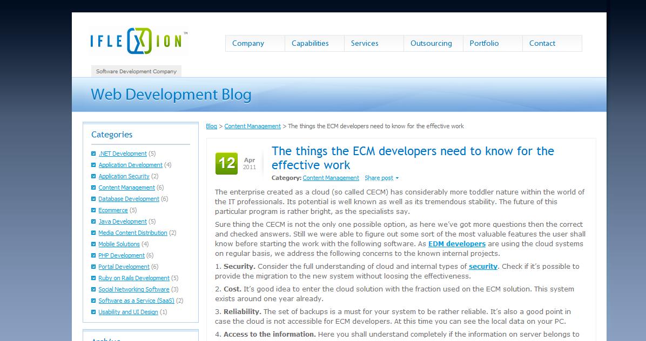The width and height of the screenshot is (646, 341).
Task: Click the Apr 2011 date text
Action: pos(249,164)
